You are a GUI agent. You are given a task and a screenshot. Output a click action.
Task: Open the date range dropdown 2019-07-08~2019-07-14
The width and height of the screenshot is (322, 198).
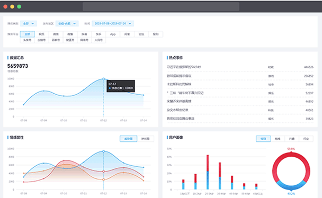click(113, 24)
